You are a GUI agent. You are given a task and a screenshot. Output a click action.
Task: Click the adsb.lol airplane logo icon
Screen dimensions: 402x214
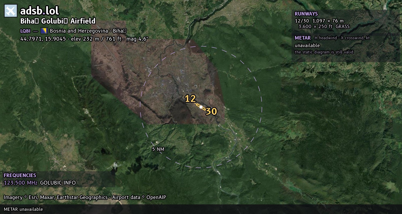click(11, 11)
